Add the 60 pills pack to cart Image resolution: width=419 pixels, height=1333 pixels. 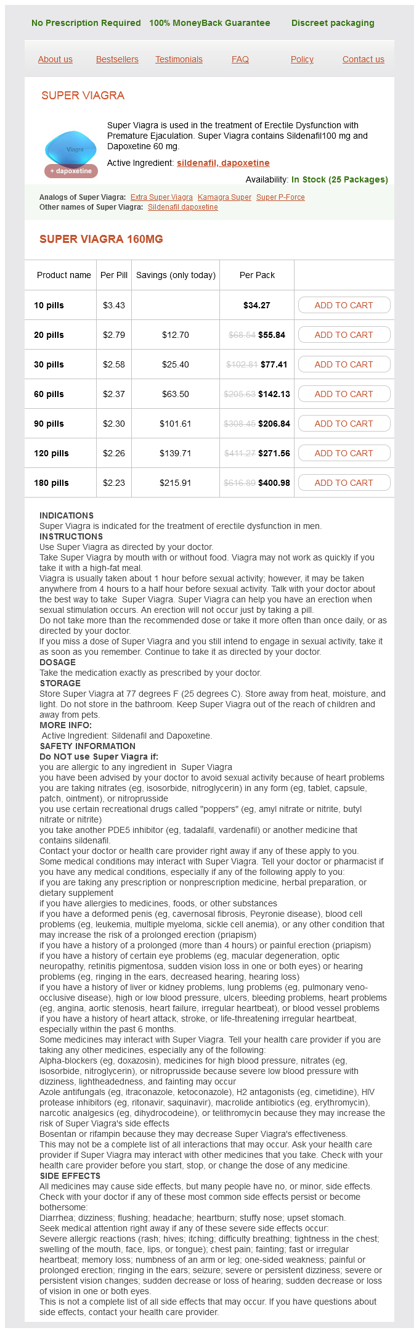click(x=344, y=394)
